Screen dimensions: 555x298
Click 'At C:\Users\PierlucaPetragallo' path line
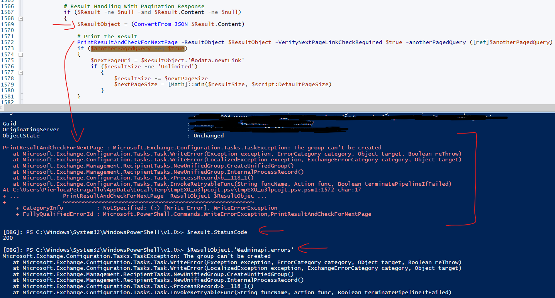(182, 190)
